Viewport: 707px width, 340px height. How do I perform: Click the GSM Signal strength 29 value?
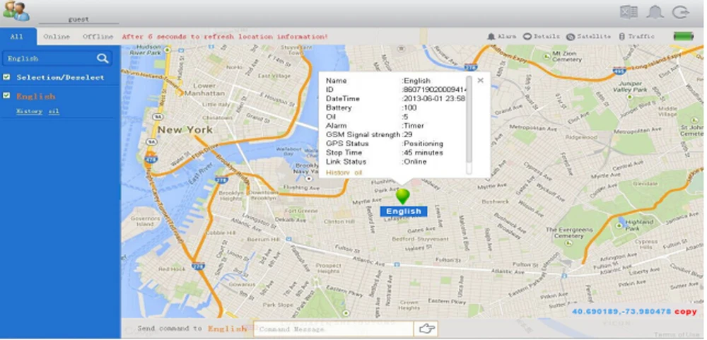pyautogui.click(x=407, y=134)
